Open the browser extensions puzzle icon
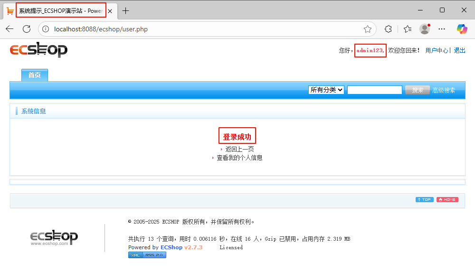The height and width of the screenshot is (272, 475). coord(388,29)
